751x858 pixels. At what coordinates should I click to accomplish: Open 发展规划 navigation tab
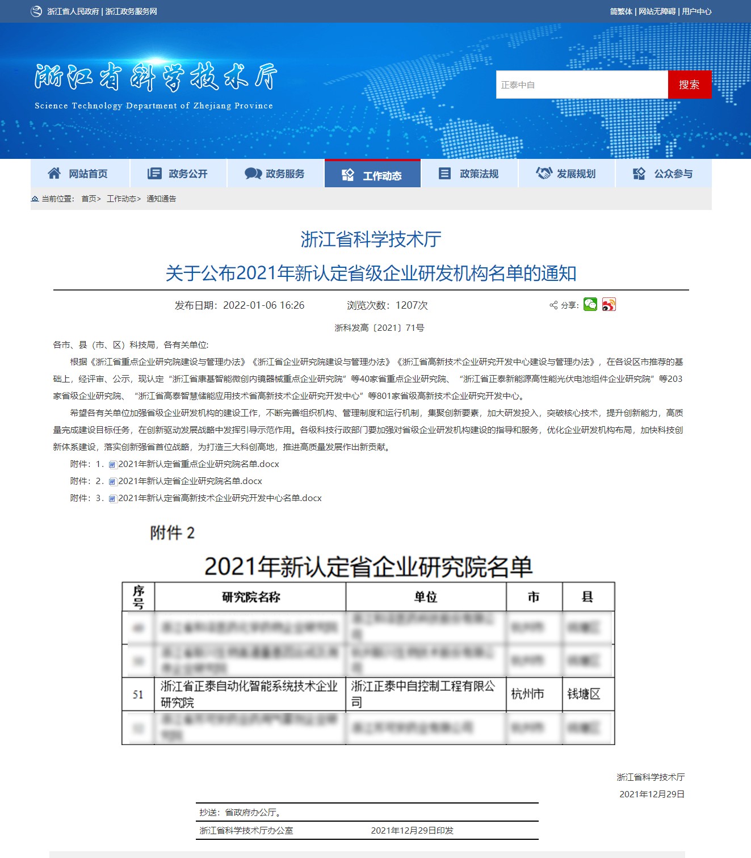coord(567,174)
